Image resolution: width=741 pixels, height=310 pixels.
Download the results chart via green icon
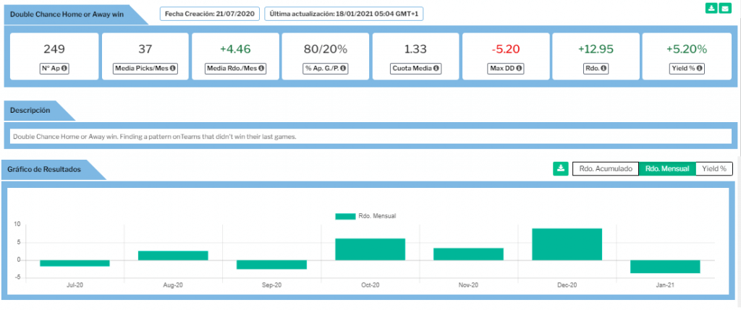coord(560,168)
